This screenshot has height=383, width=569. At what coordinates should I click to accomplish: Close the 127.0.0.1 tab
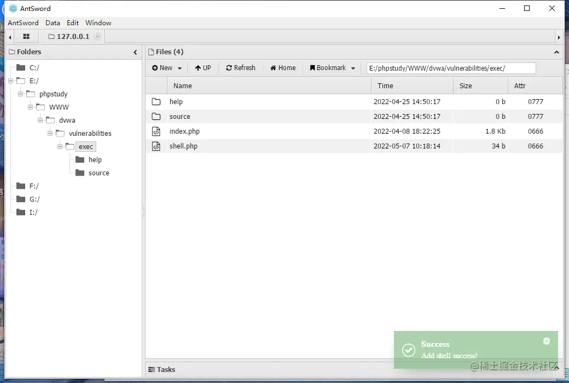[x=97, y=36]
